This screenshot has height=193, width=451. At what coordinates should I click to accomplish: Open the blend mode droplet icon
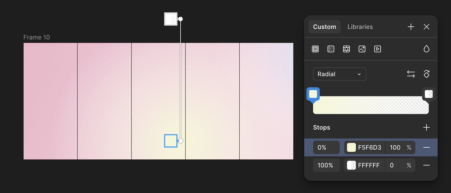(427, 49)
